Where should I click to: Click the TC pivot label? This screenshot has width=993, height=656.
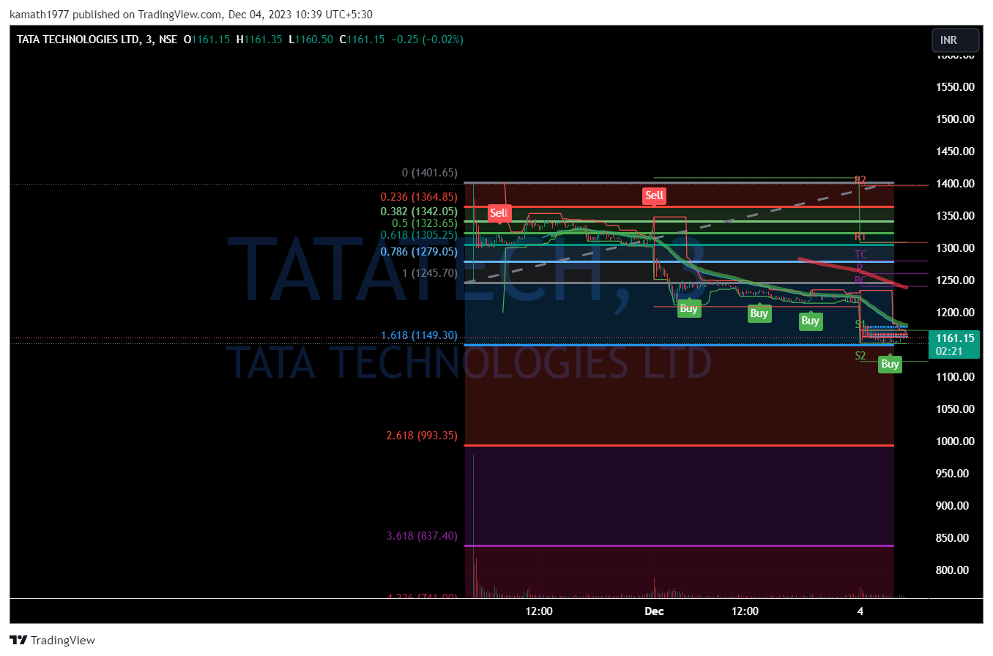(x=860, y=254)
